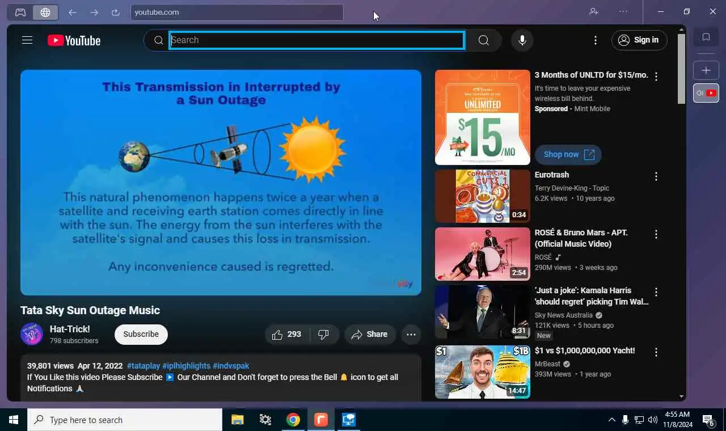Click the #iplhighlights hashtag
This screenshot has height=431, width=726.
186,366
